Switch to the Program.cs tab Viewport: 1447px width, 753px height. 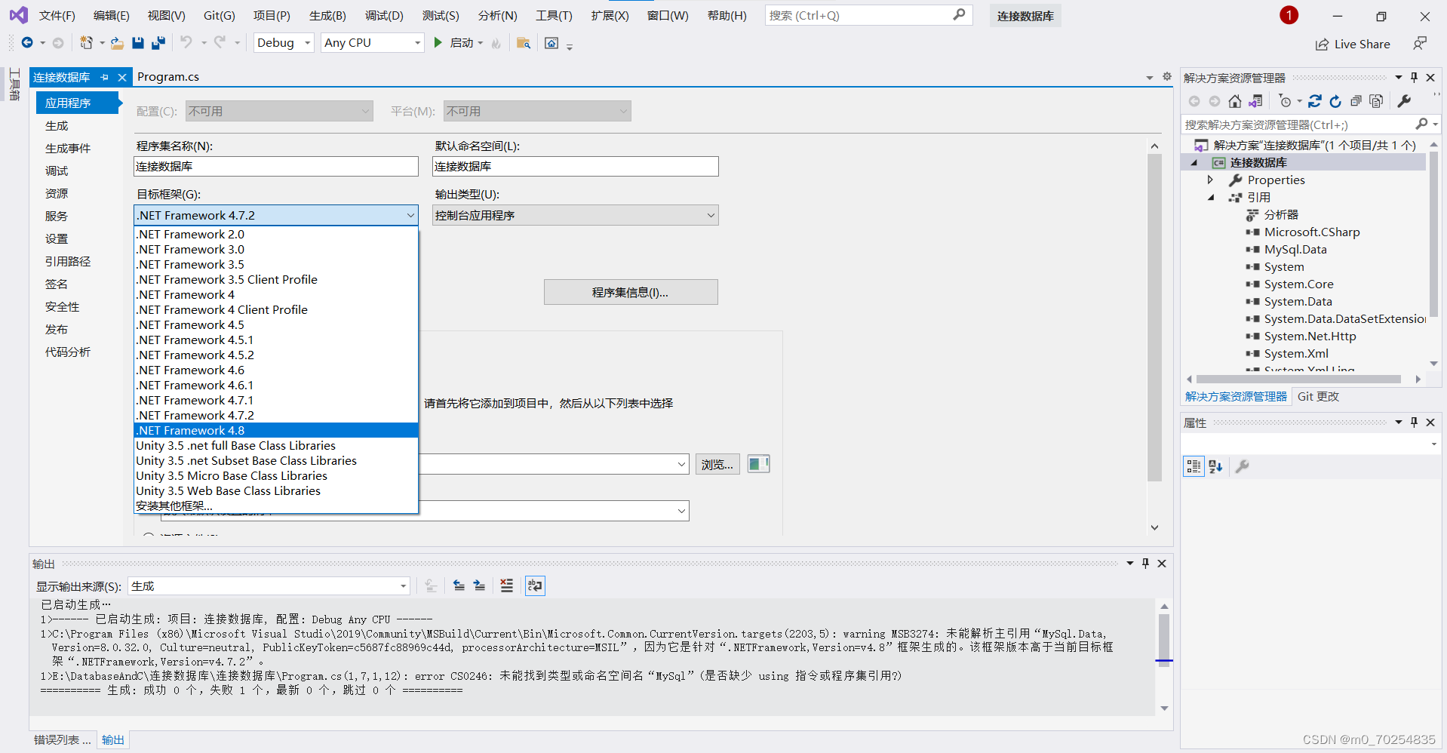coord(167,76)
